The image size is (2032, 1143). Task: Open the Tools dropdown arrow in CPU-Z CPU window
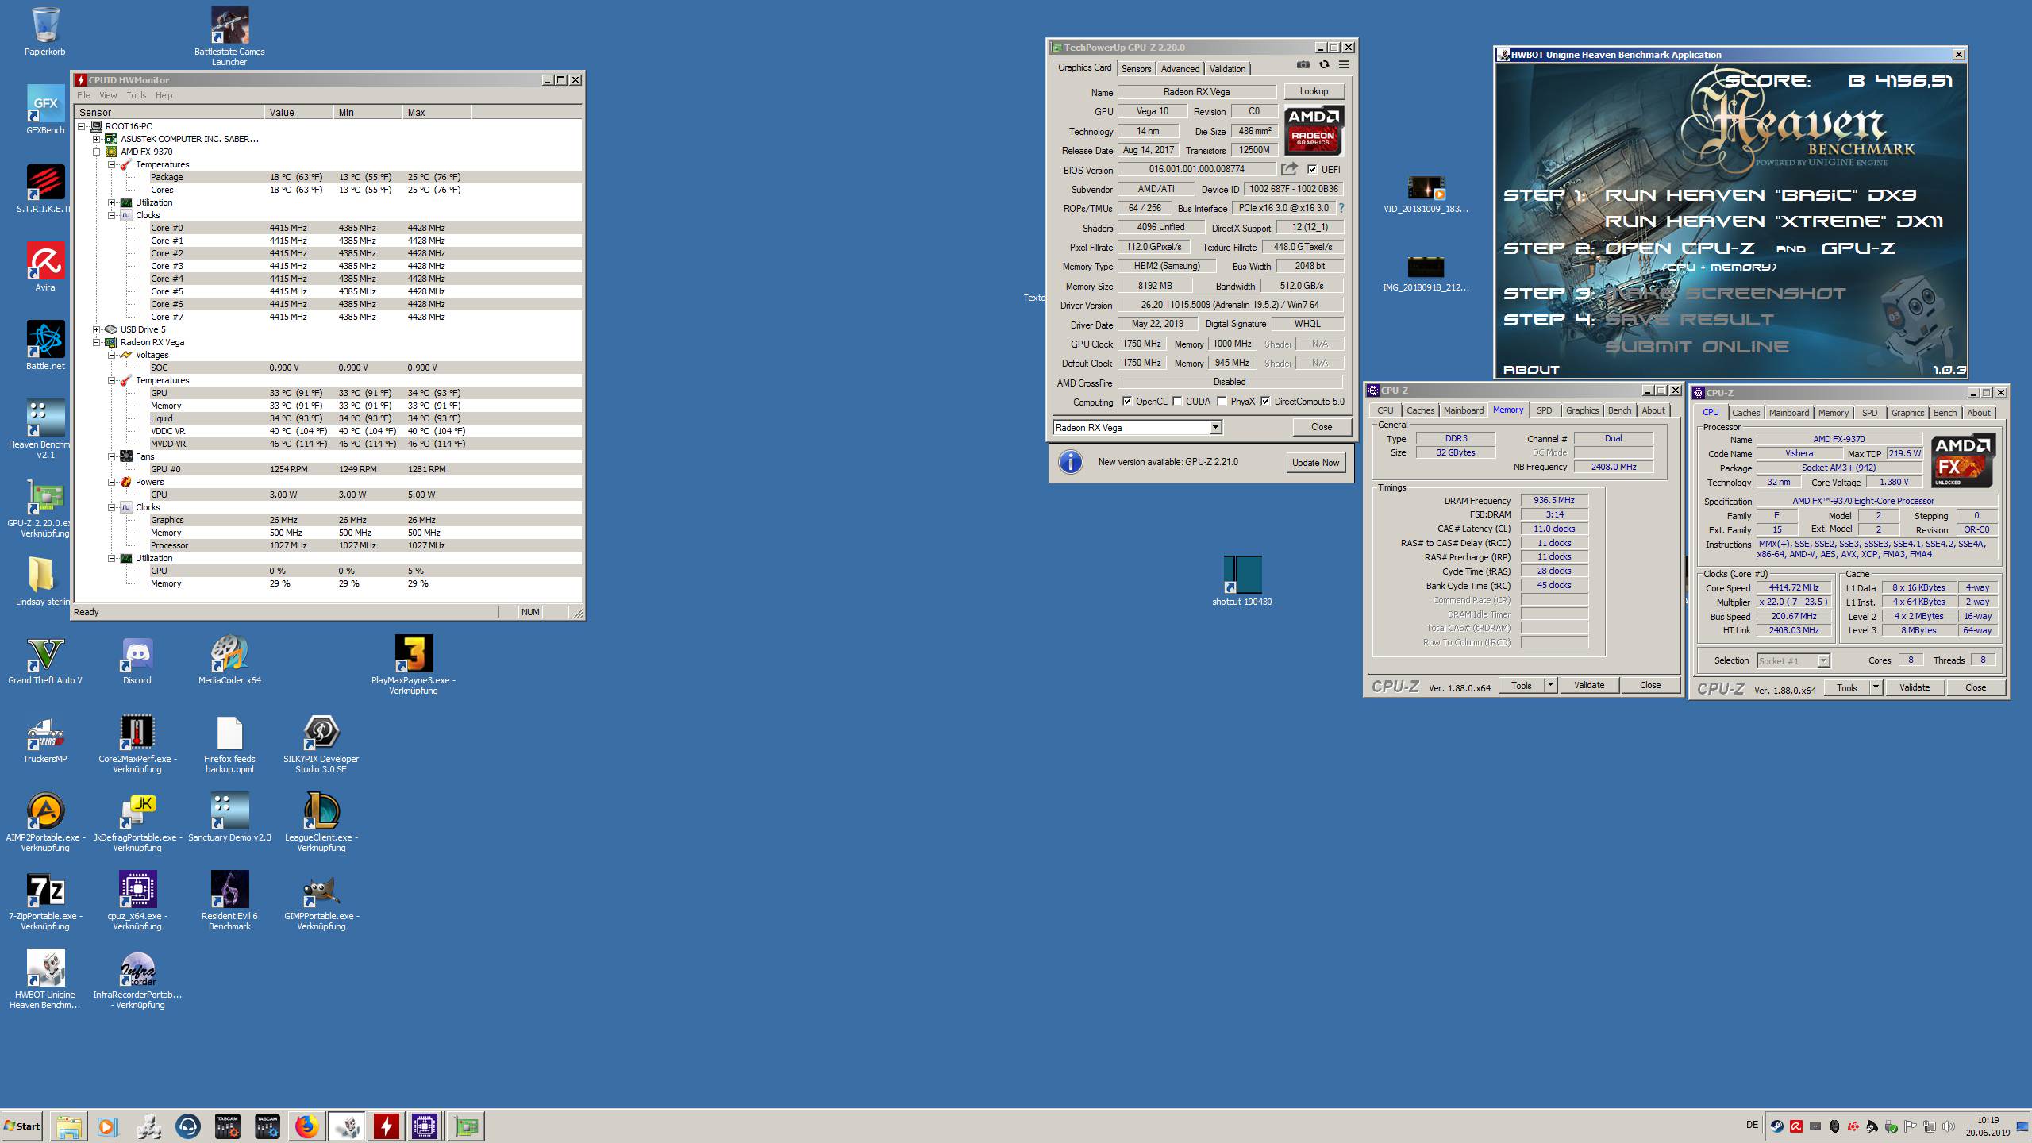pyautogui.click(x=1876, y=687)
